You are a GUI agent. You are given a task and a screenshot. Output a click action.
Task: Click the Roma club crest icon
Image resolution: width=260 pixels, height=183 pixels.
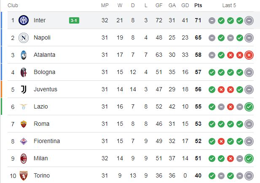[24, 124]
